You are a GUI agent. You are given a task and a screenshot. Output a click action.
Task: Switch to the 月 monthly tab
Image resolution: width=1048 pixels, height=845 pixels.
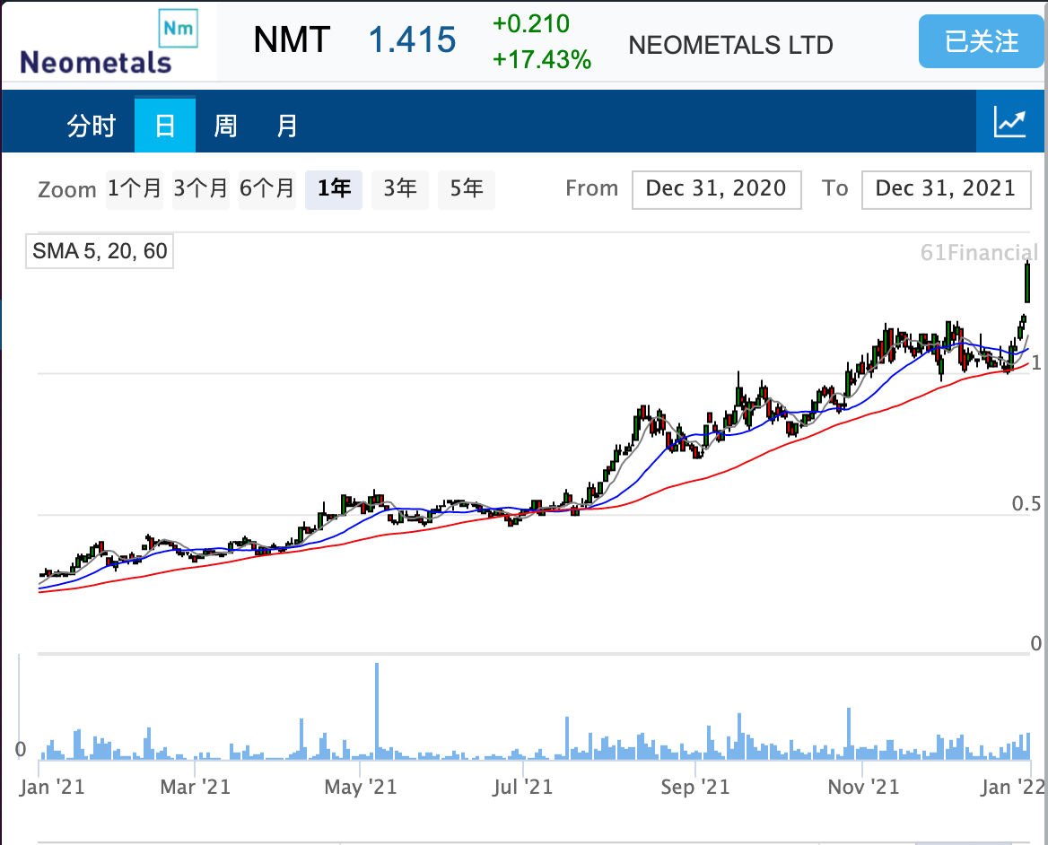click(287, 125)
